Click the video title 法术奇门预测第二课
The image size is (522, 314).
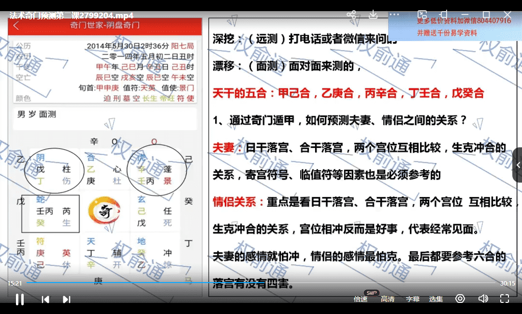pos(72,15)
